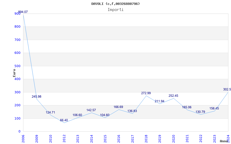
Task: Click the x-axis year label 2023
Action: point(215,139)
